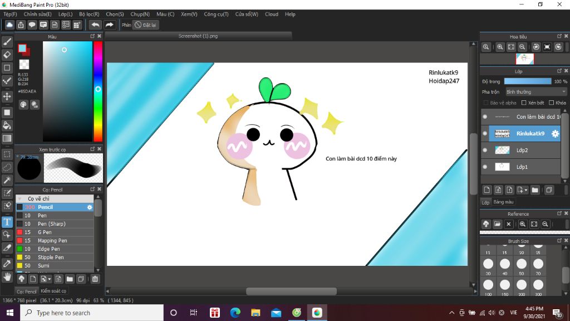The width and height of the screenshot is (570, 321).
Task: Hide the Lớp2 layer visibility
Action: (485, 150)
